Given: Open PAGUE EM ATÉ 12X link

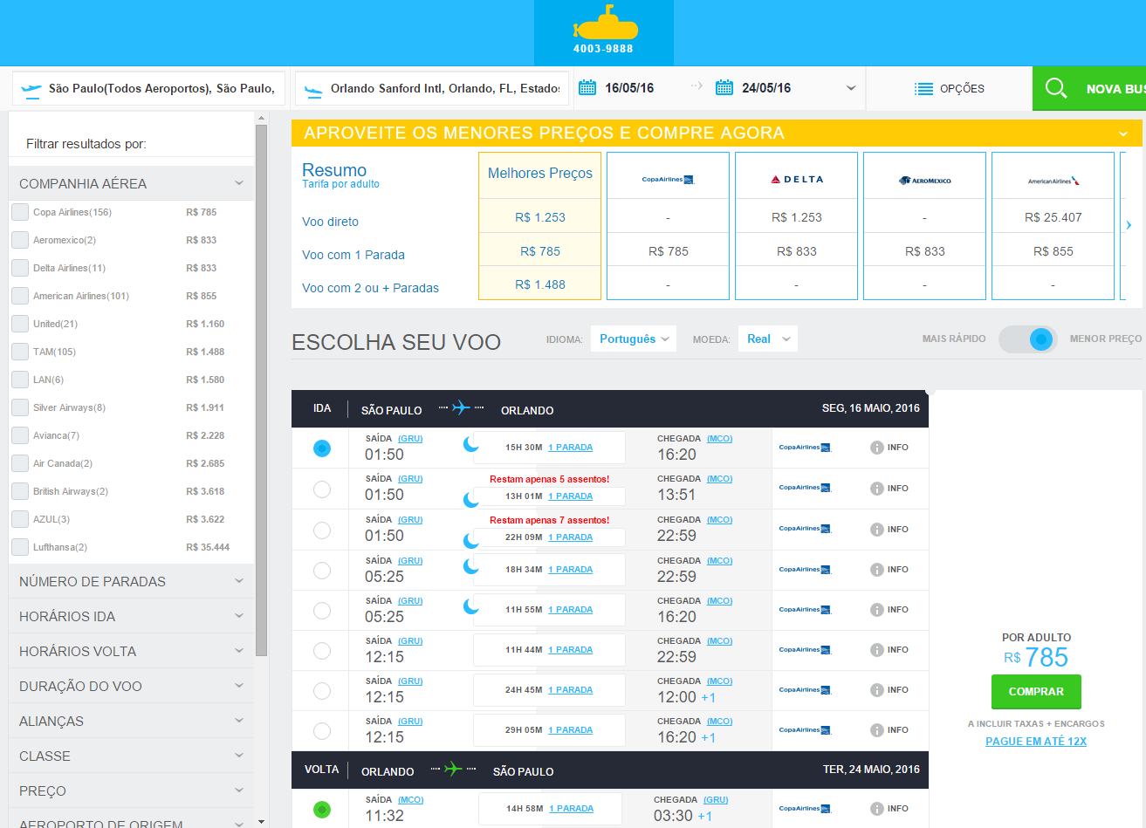Looking at the screenshot, I should tap(1036, 742).
